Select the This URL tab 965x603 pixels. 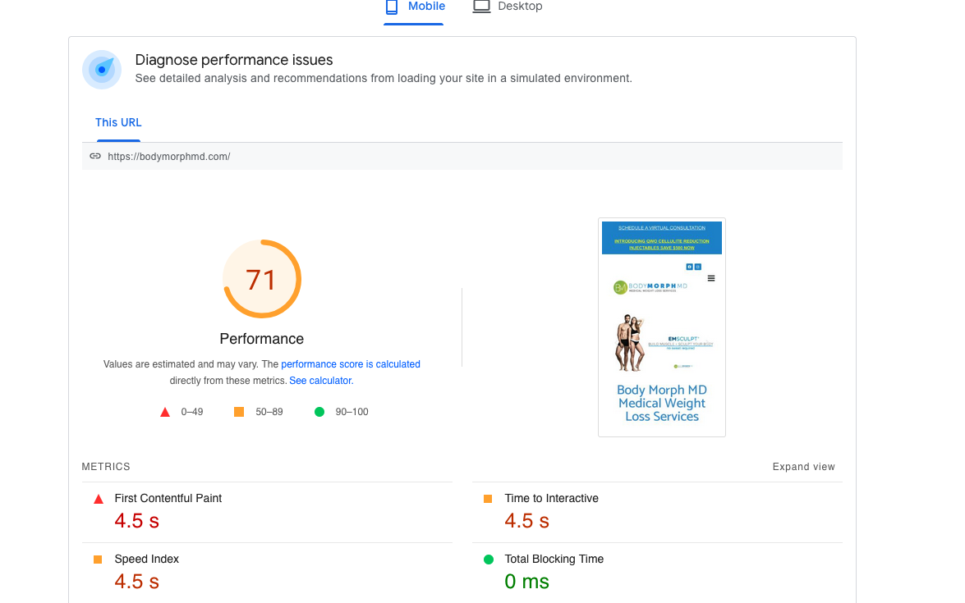(x=118, y=123)
